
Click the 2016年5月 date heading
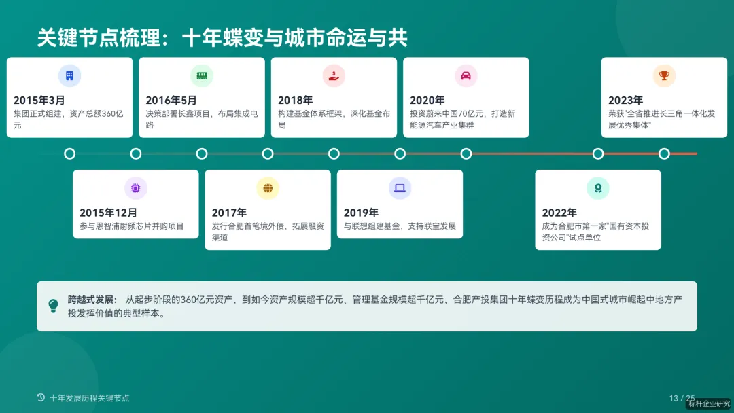(x=171, y=100)
